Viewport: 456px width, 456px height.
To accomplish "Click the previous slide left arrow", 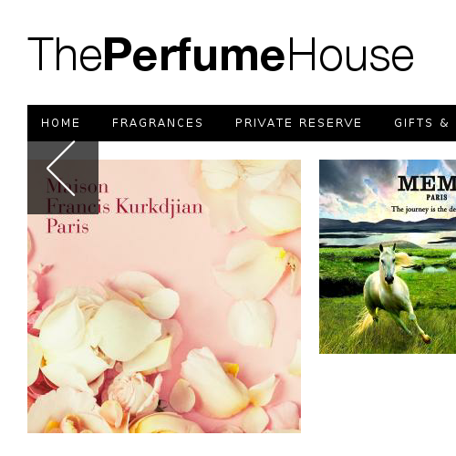I will tap(63, 178).
